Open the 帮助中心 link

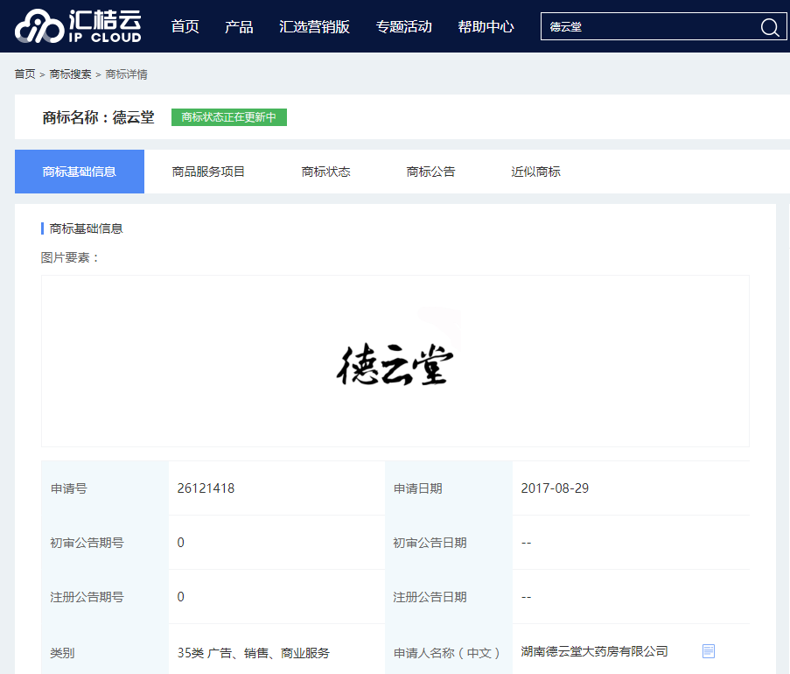[x=486, y=27]
